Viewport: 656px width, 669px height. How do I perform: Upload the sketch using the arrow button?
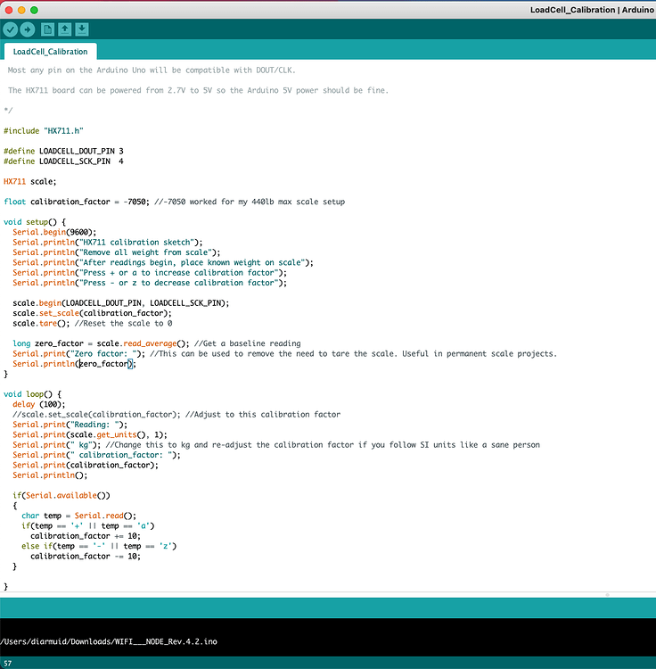(28, 29)
